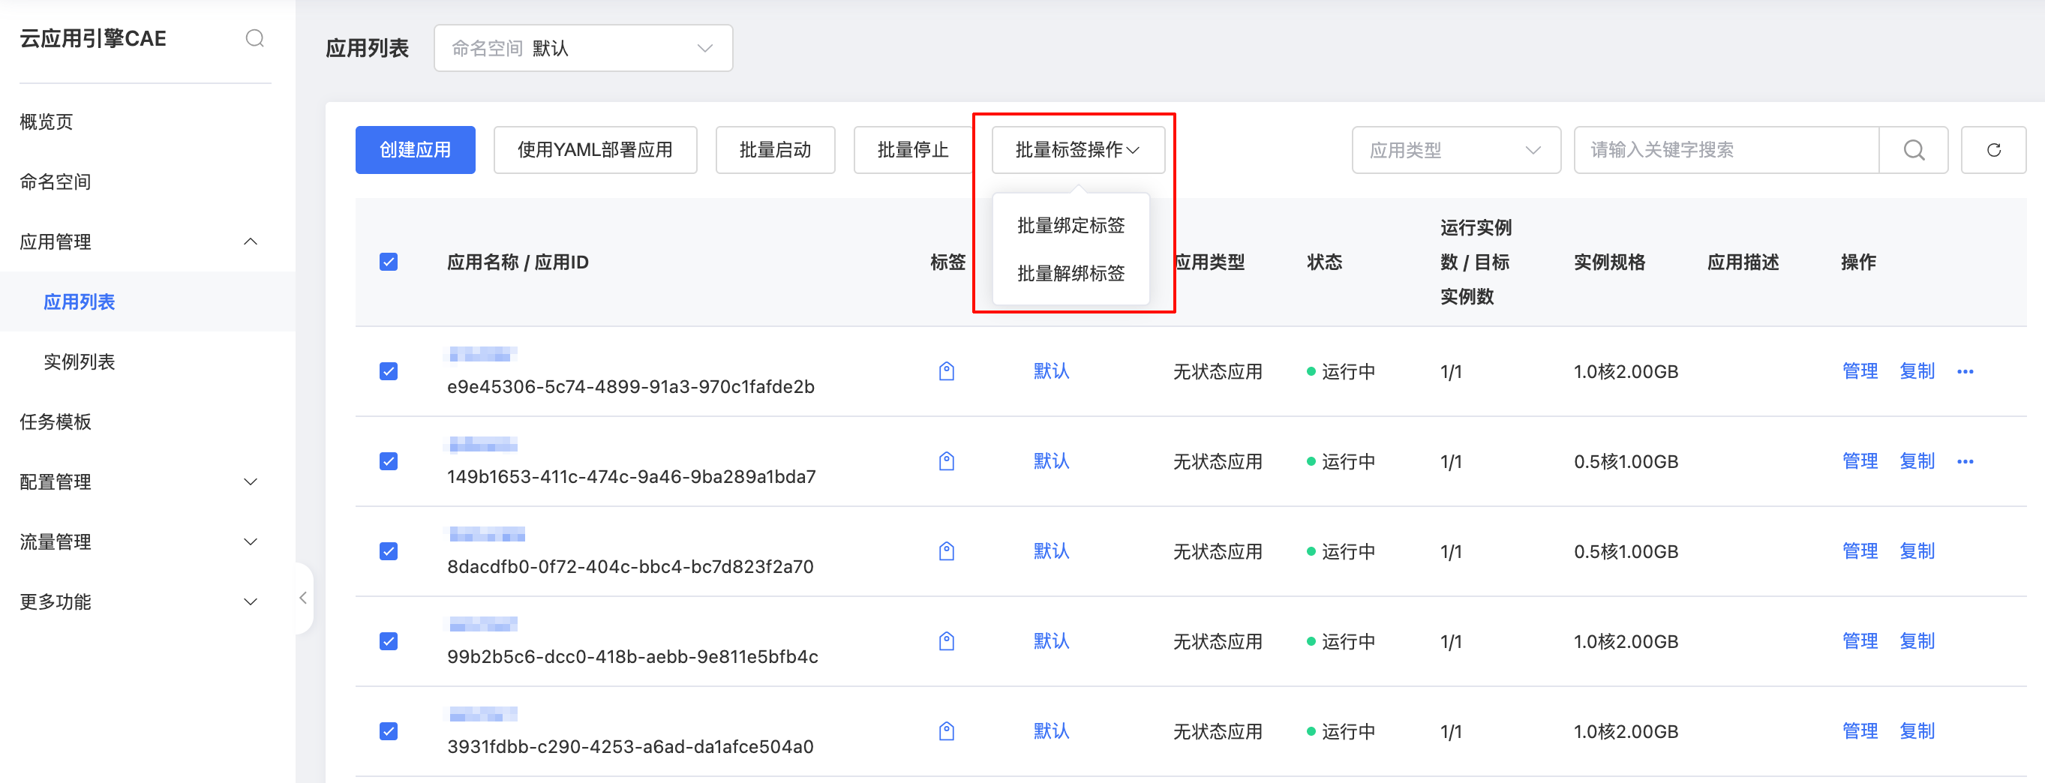
Task: Collapse the sidebar using the arrow handle
Action: tap(303, 598)
